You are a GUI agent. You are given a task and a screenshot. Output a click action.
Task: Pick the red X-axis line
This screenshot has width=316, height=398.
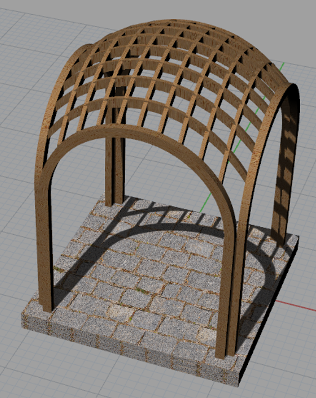click(x=296, y=306)
